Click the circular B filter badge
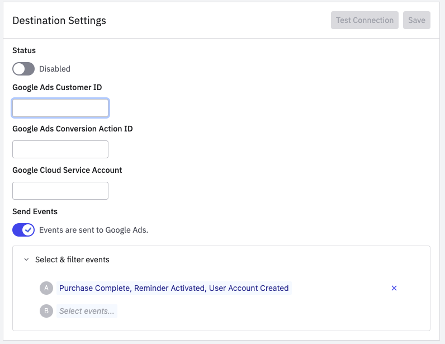 (46, 311)
